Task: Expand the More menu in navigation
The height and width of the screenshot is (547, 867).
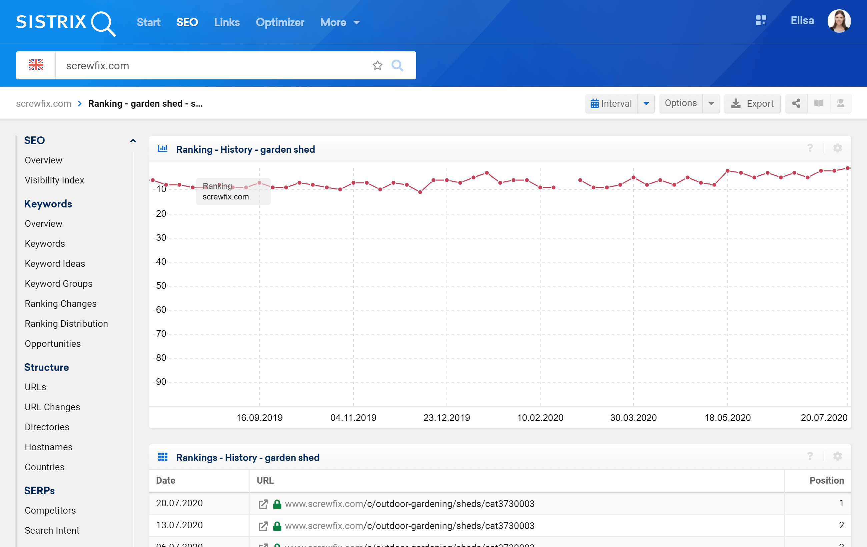Action: tap(339, 22)
